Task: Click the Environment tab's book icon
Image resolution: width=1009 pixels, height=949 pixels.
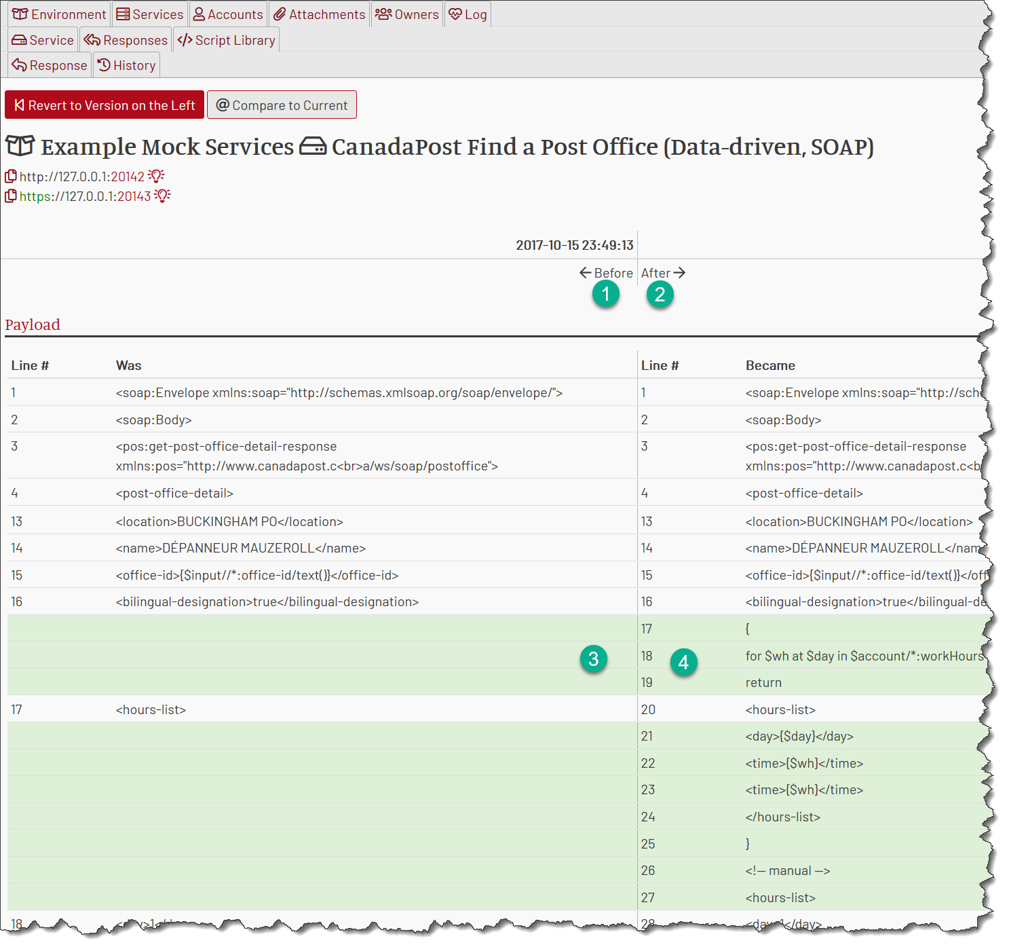Action: click(20, 14)
